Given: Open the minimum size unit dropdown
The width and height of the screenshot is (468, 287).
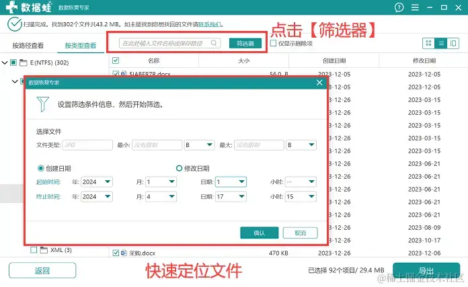Looking at the screenshot, I should [199, 145].
